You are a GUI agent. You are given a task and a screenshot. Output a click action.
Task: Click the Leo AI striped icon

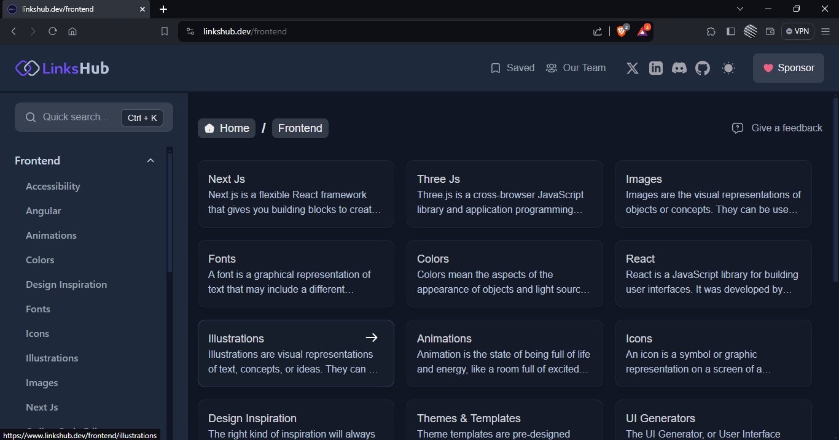tap(751, 31)
